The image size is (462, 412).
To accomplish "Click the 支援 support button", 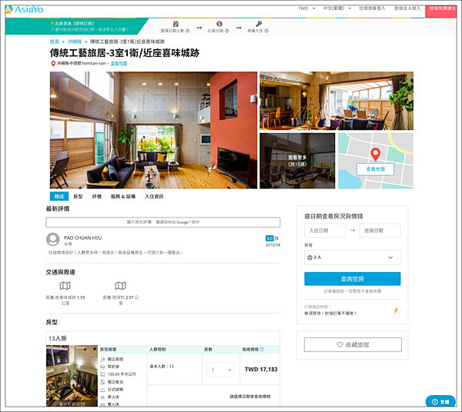I will point(440,402).
